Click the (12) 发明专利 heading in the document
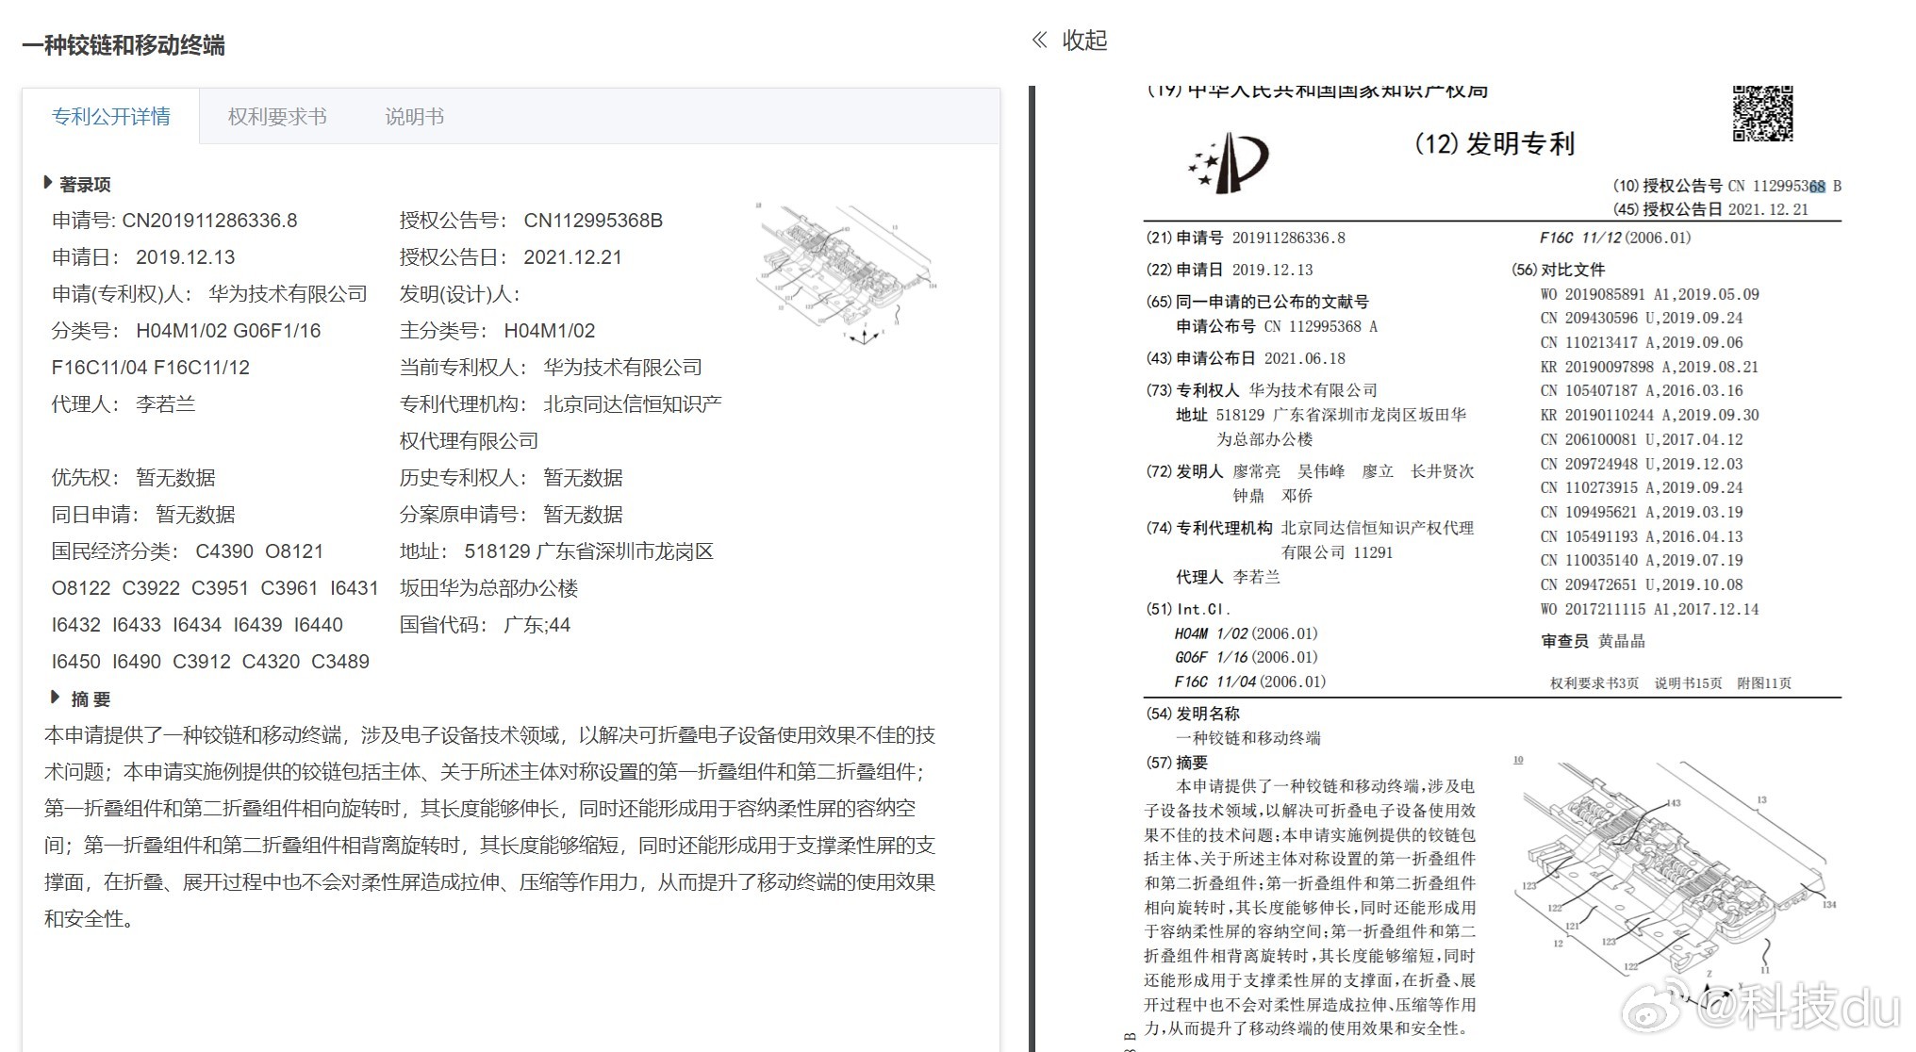Viewport: 1916px width, 1052px height. pyautogui.click(x=1495, y=143)
